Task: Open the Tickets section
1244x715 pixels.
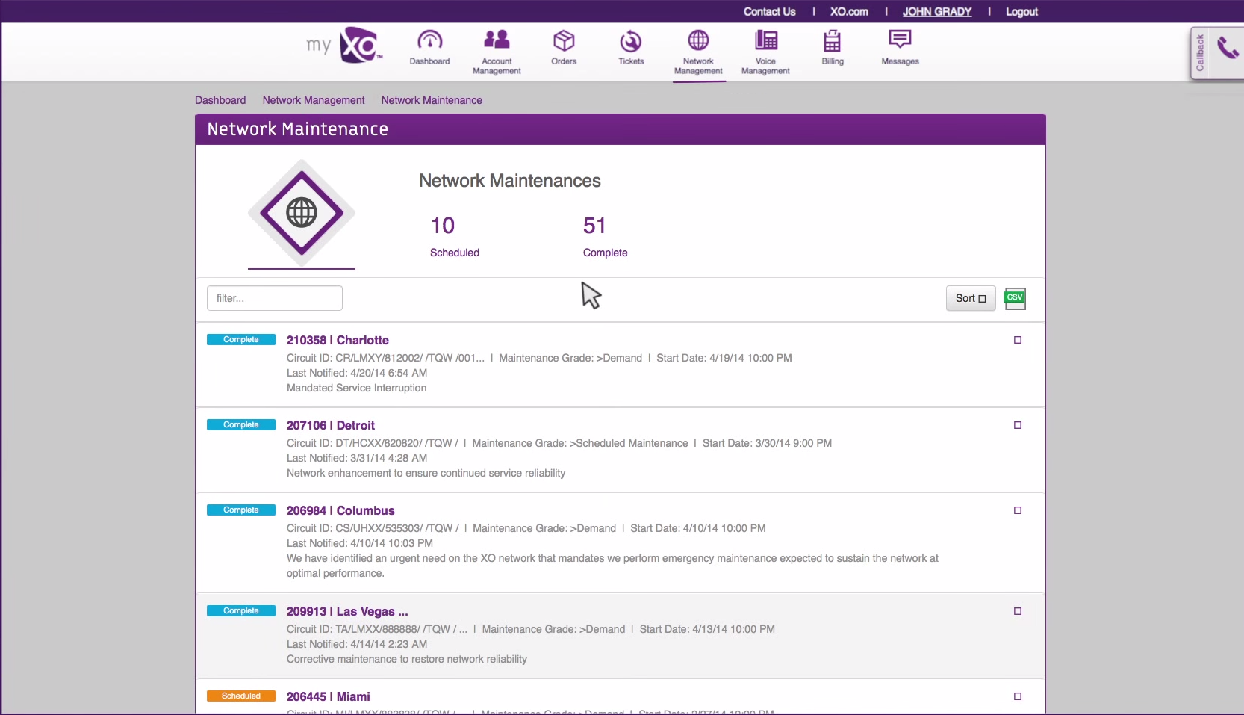Action: click(x=631, y=48)
